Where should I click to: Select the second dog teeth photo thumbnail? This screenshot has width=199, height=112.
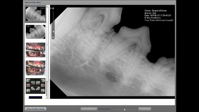pyautogui.click(x=35, y=68)
